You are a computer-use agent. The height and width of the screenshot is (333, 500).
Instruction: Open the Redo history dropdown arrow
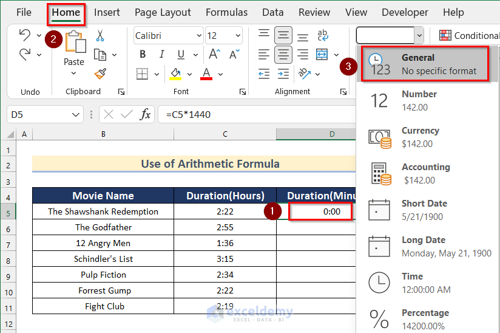39,55
